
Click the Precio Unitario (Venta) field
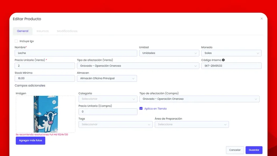tap(45, 66)
